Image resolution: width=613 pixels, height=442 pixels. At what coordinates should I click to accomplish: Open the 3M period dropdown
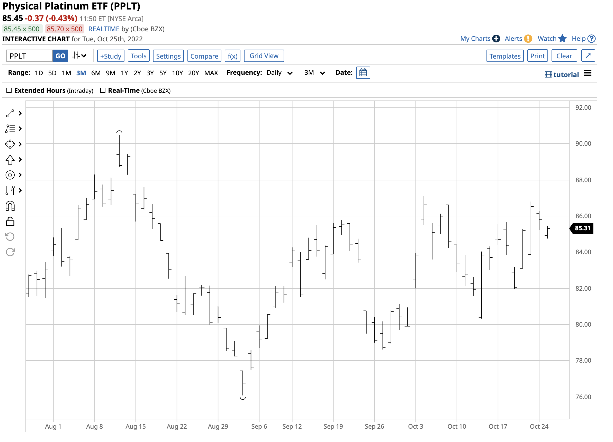tap(315, 73)
